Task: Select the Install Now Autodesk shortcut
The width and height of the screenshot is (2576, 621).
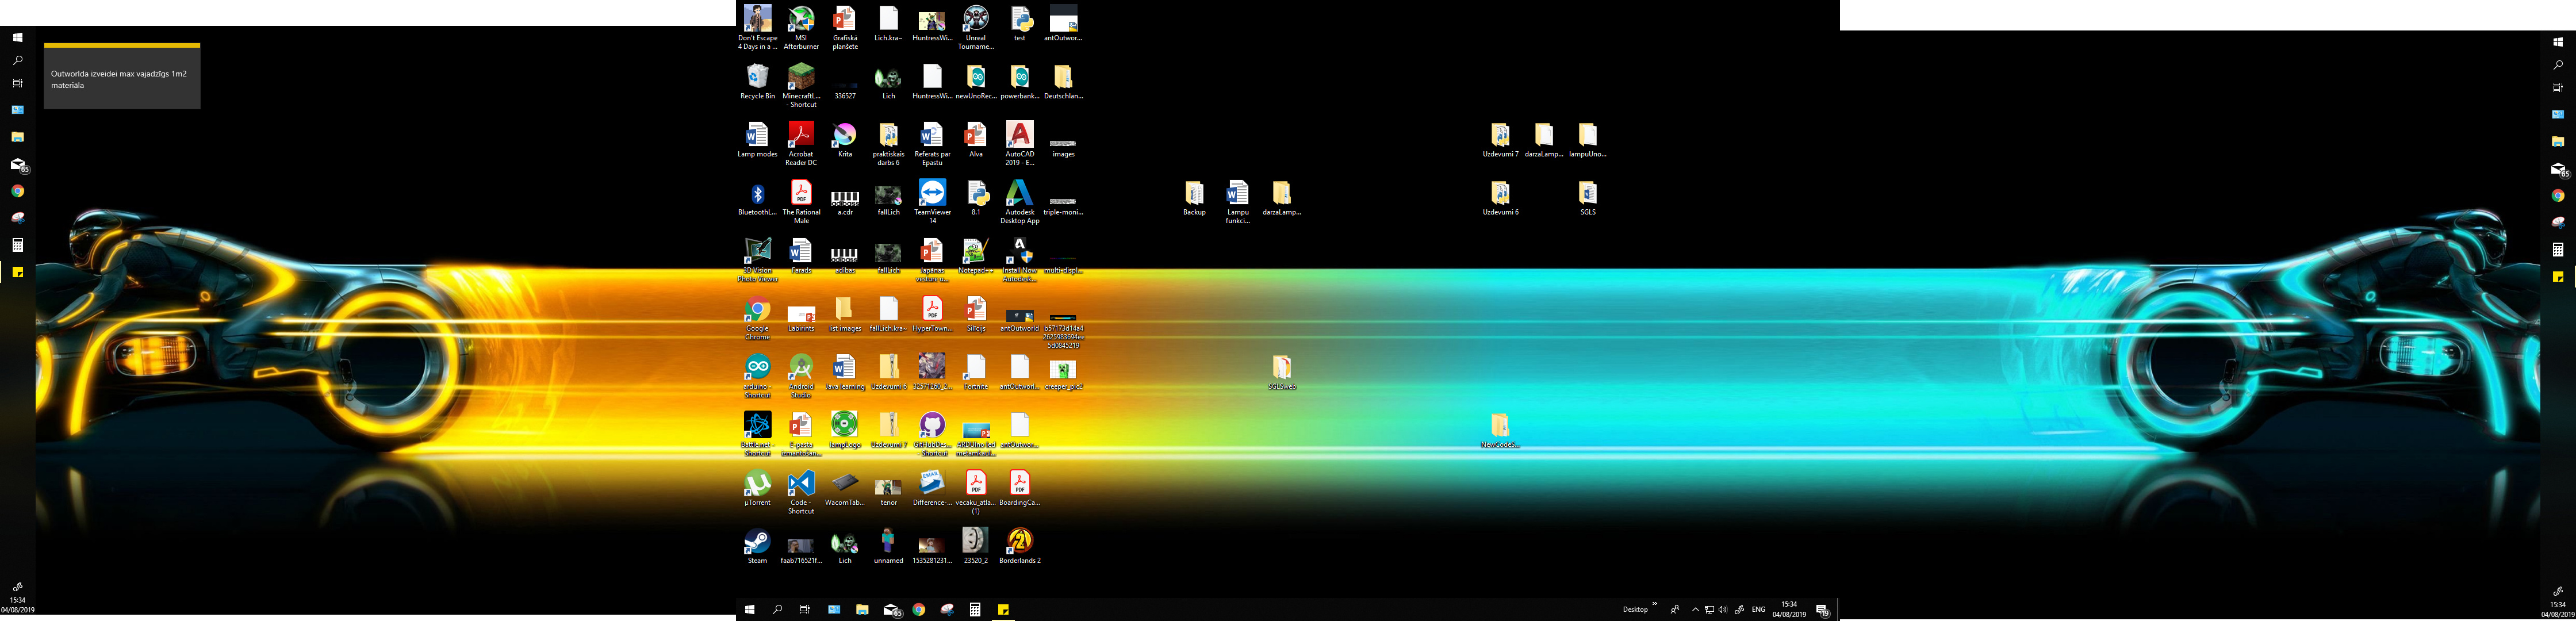Action: (x=1019, y=259)
